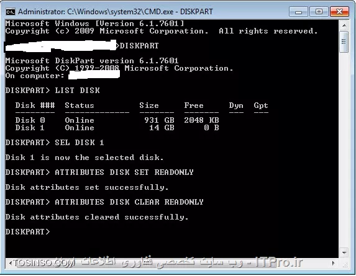
Task: Click the horizontal scrollbar right arrow
Action: pos(333,263)
